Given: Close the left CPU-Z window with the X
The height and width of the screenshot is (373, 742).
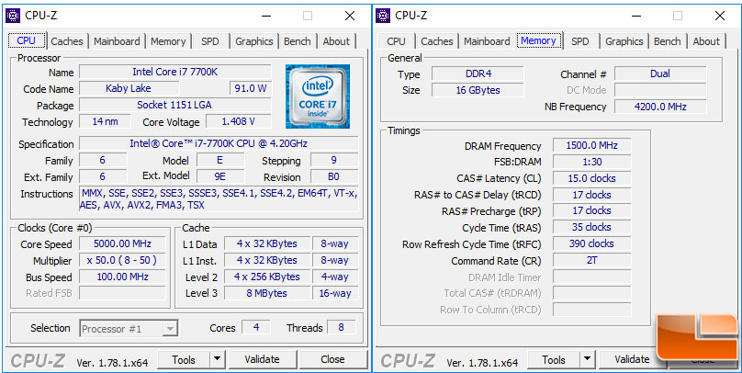Looking at the screenshot, I should pos(350,16).
